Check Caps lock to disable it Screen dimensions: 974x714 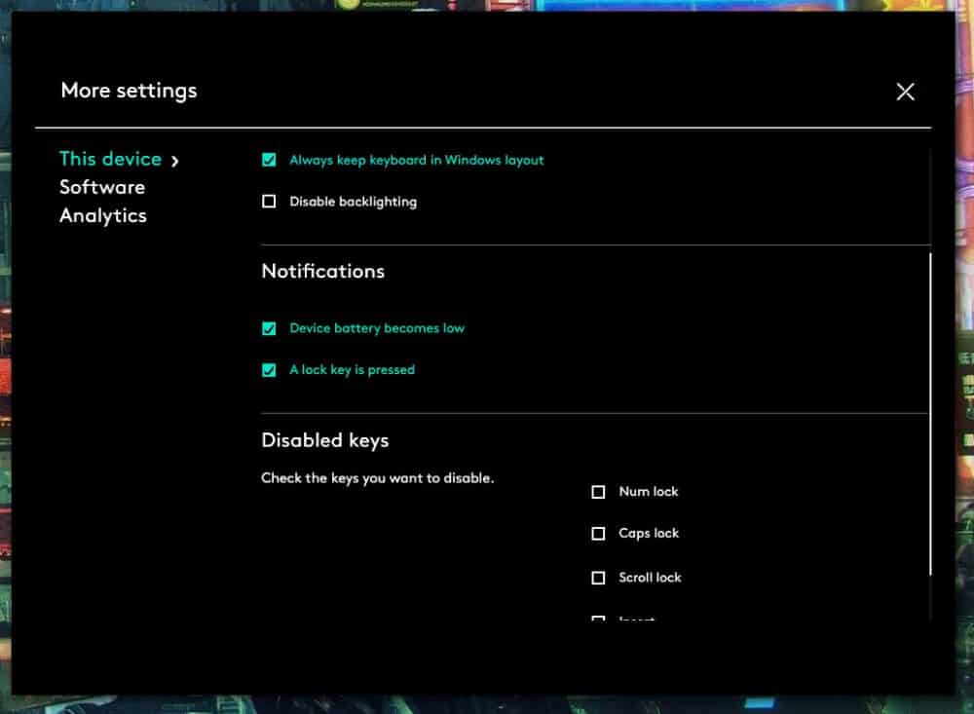pyautogui.click(x=598, y=534)
